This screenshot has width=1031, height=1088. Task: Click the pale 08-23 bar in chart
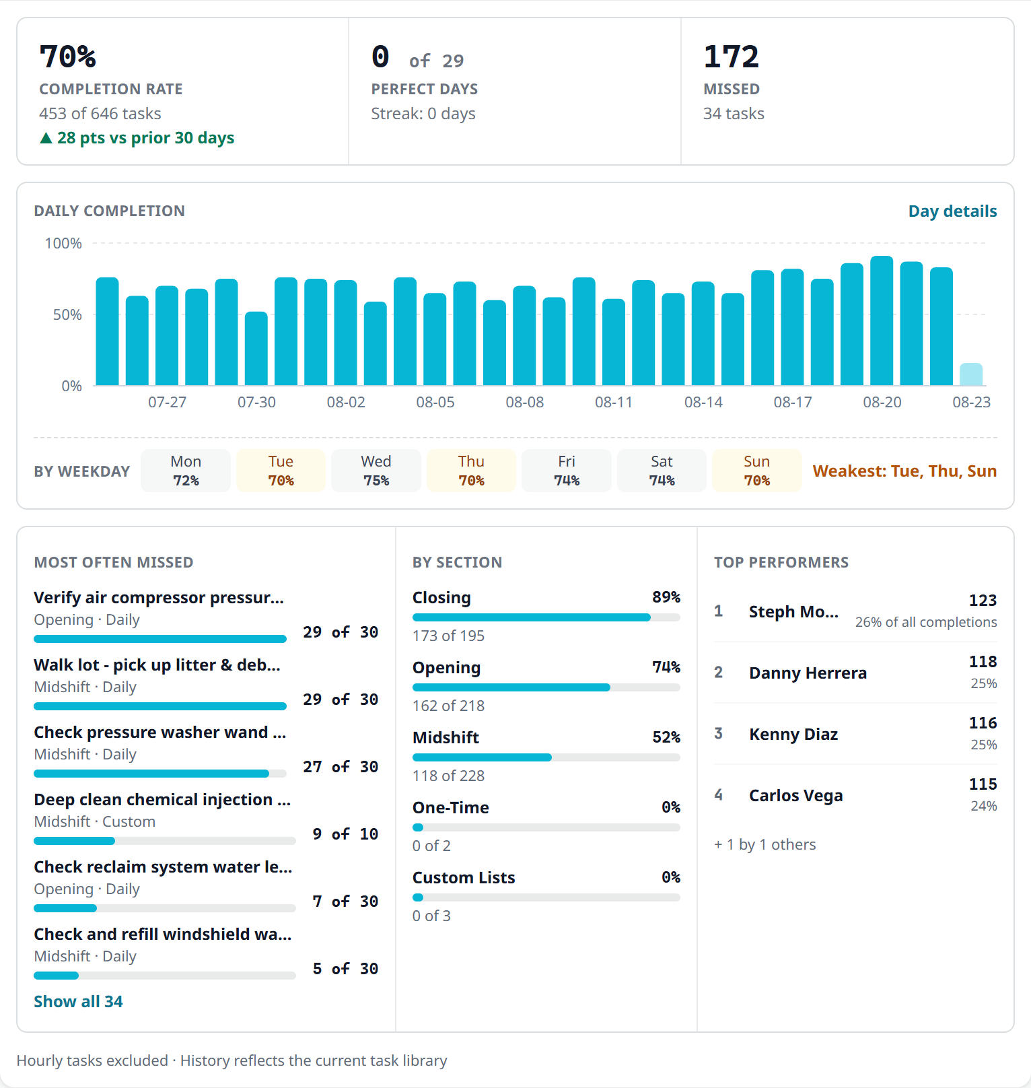(971, 374)
